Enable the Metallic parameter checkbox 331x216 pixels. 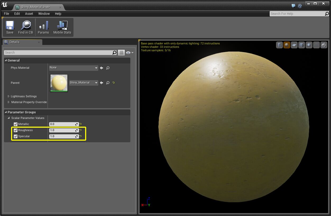(x=16, y=124)
